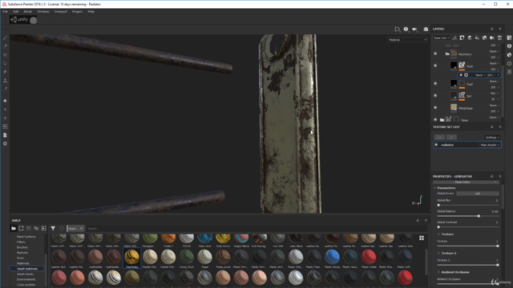Viewport: 513px width, 288px height.
Task: Toggle visibility of Rust generator effect
Action: point(461,74)
